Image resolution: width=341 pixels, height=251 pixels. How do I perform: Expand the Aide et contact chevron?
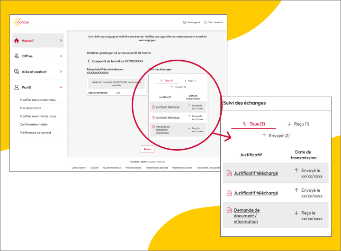(61, 72)
